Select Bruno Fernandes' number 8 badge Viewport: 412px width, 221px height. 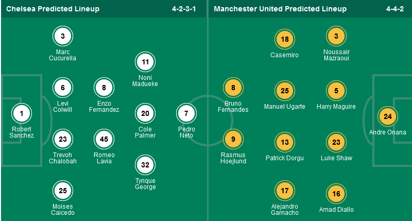(233, 88)
